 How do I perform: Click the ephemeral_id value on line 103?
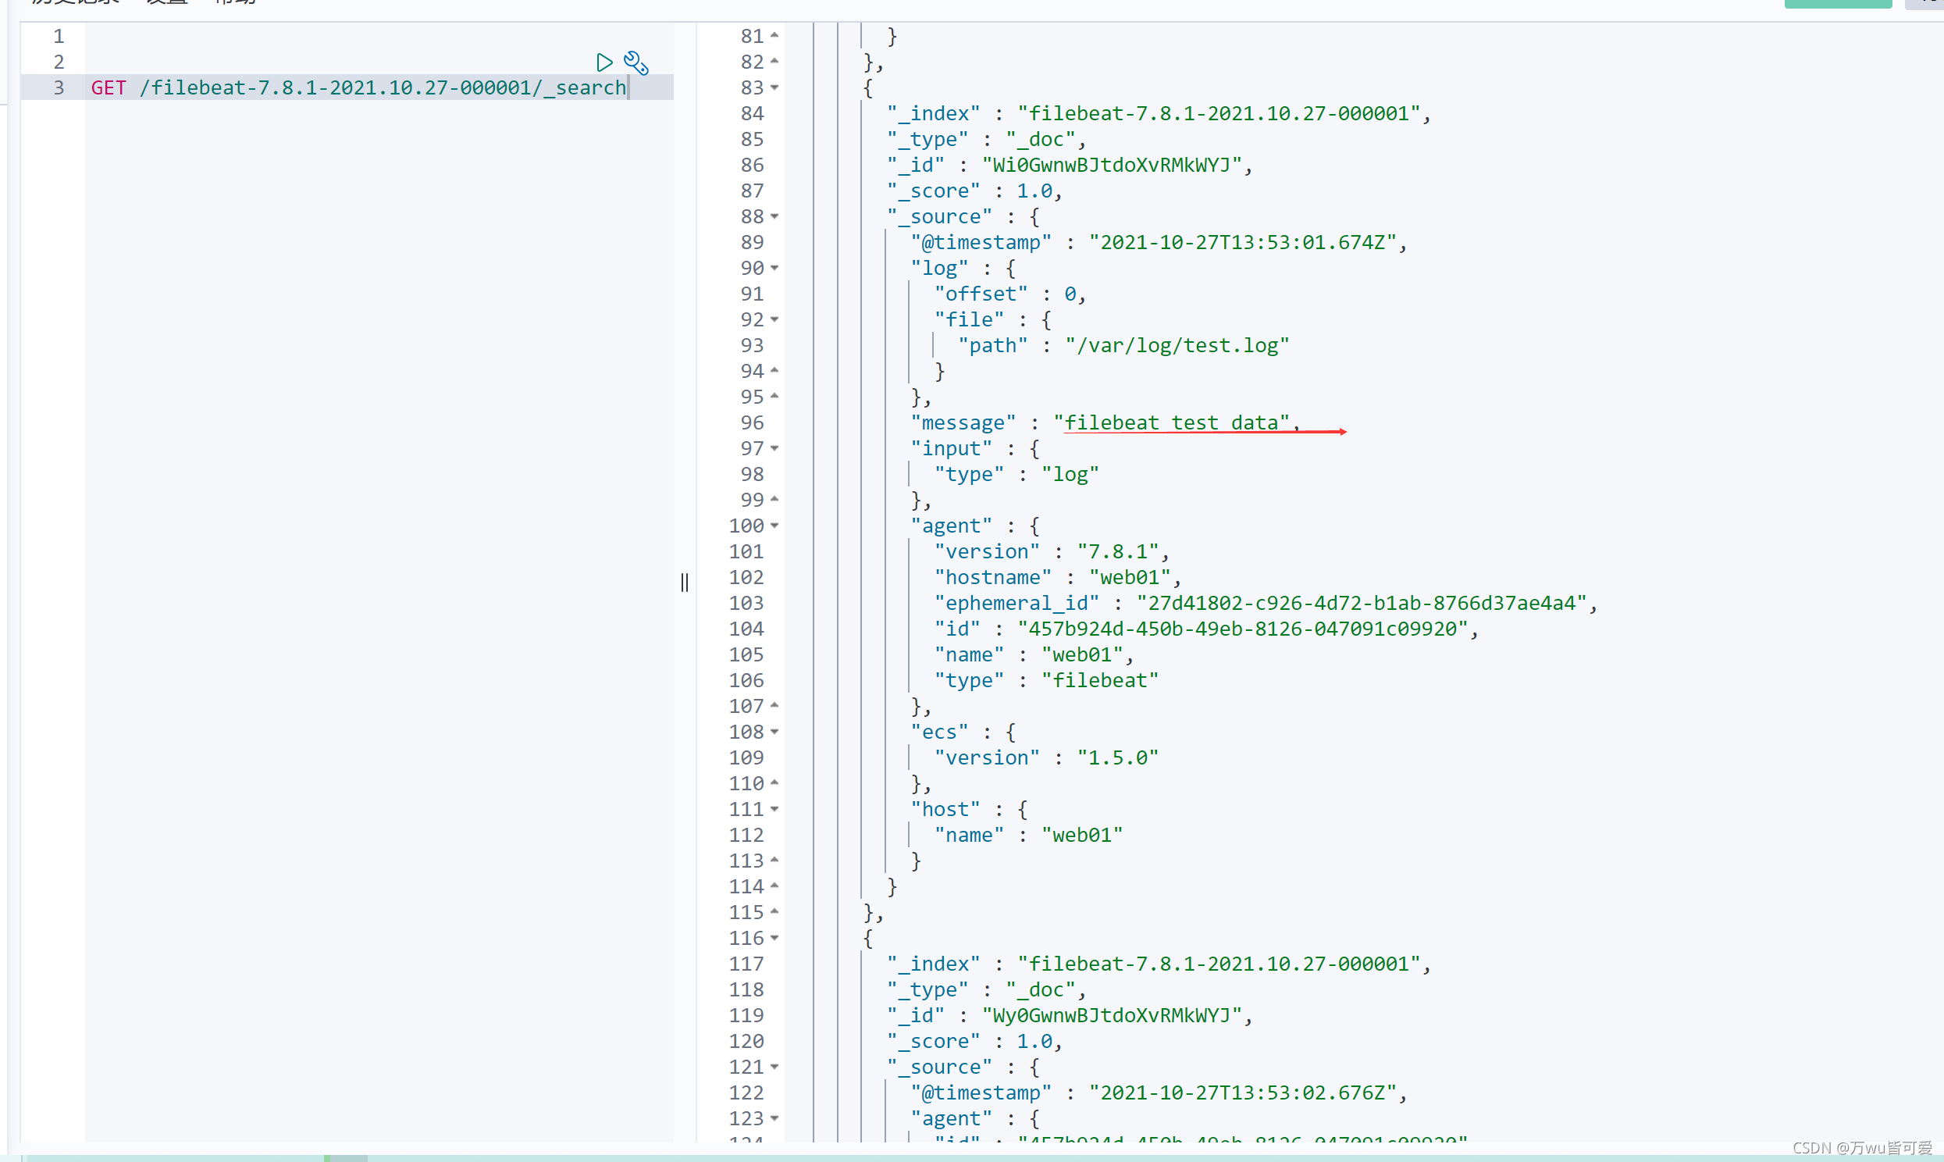coord(1361,603)
